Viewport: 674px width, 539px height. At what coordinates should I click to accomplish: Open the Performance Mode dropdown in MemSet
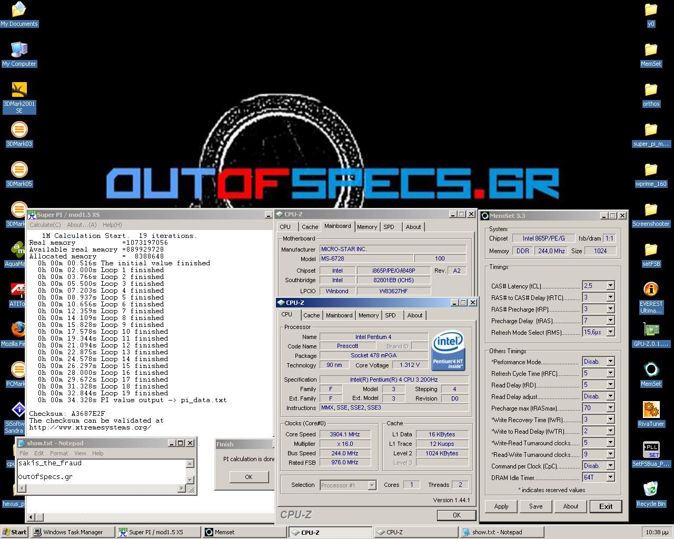point(610,362)
